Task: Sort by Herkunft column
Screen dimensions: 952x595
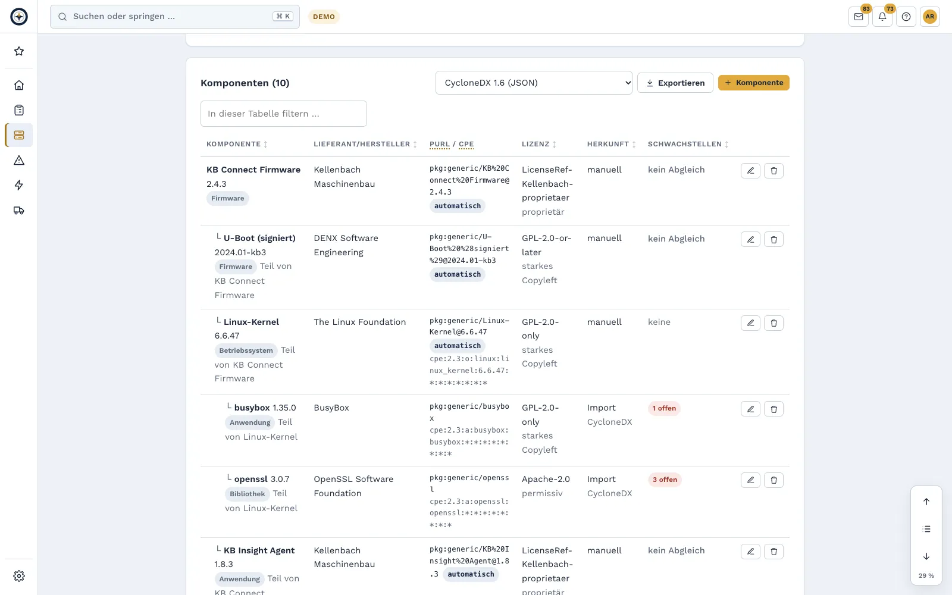Action: point(612,144)
